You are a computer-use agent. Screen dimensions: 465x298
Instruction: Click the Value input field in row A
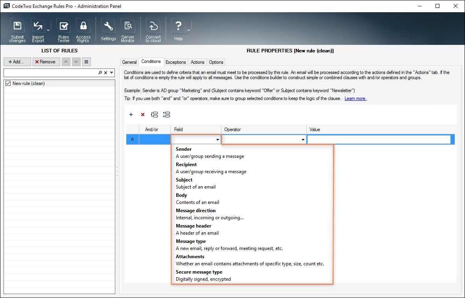[x=379, y=139]
